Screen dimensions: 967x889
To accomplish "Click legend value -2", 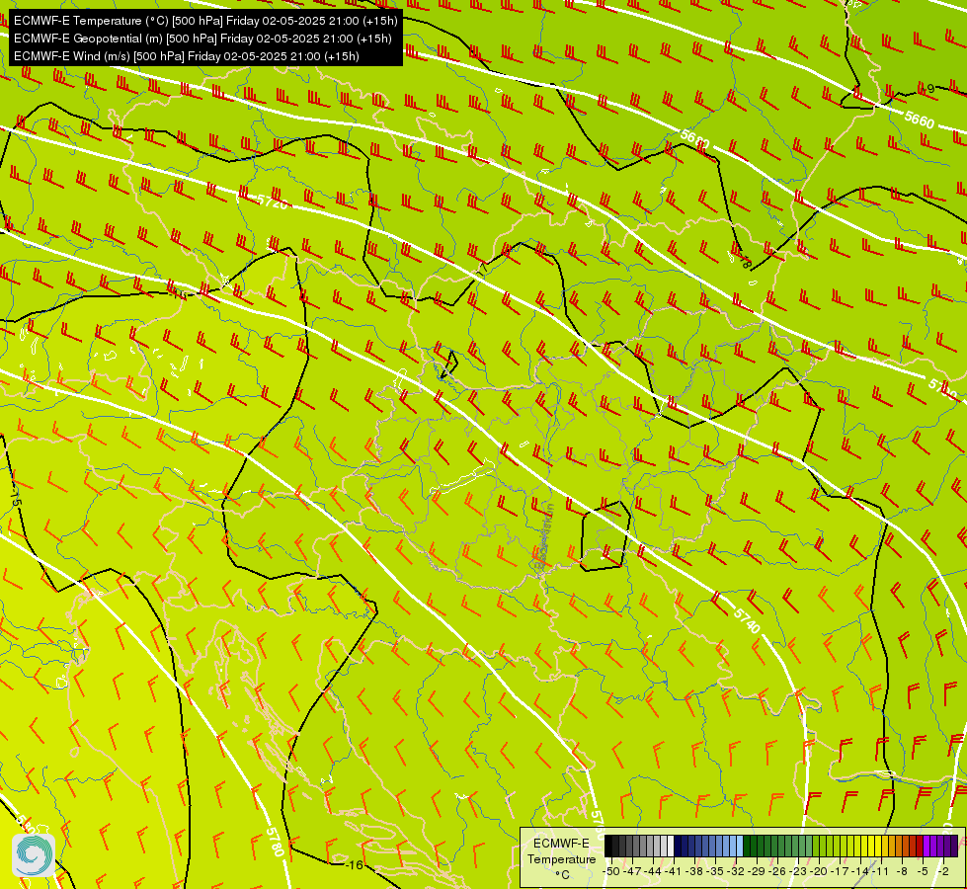I will click(943, 872).
